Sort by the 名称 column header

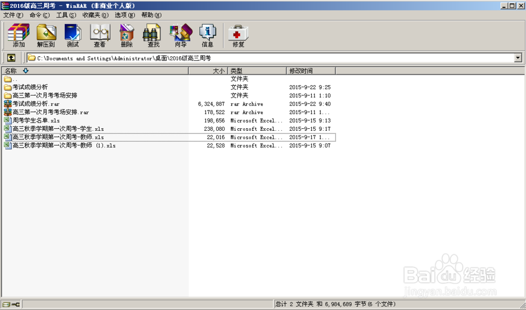[95, 71]
